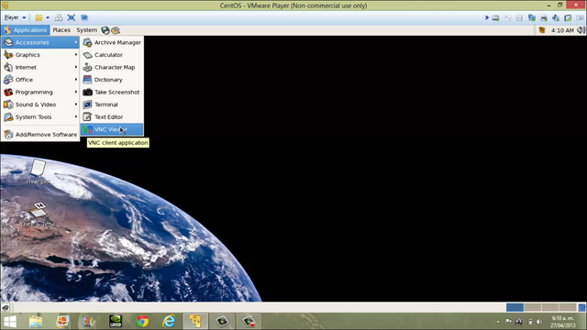Launch Terminal
The height and width of the screenshot is (330, 587).
click(x=112, y=104)
